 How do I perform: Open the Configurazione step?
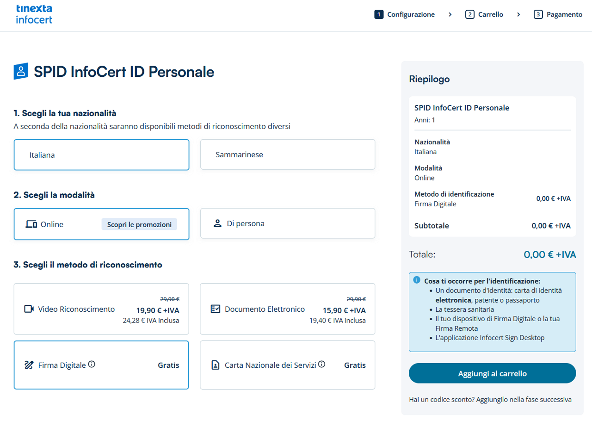point(405,14)
